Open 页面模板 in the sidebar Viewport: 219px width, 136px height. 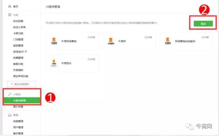pos(18,70)
